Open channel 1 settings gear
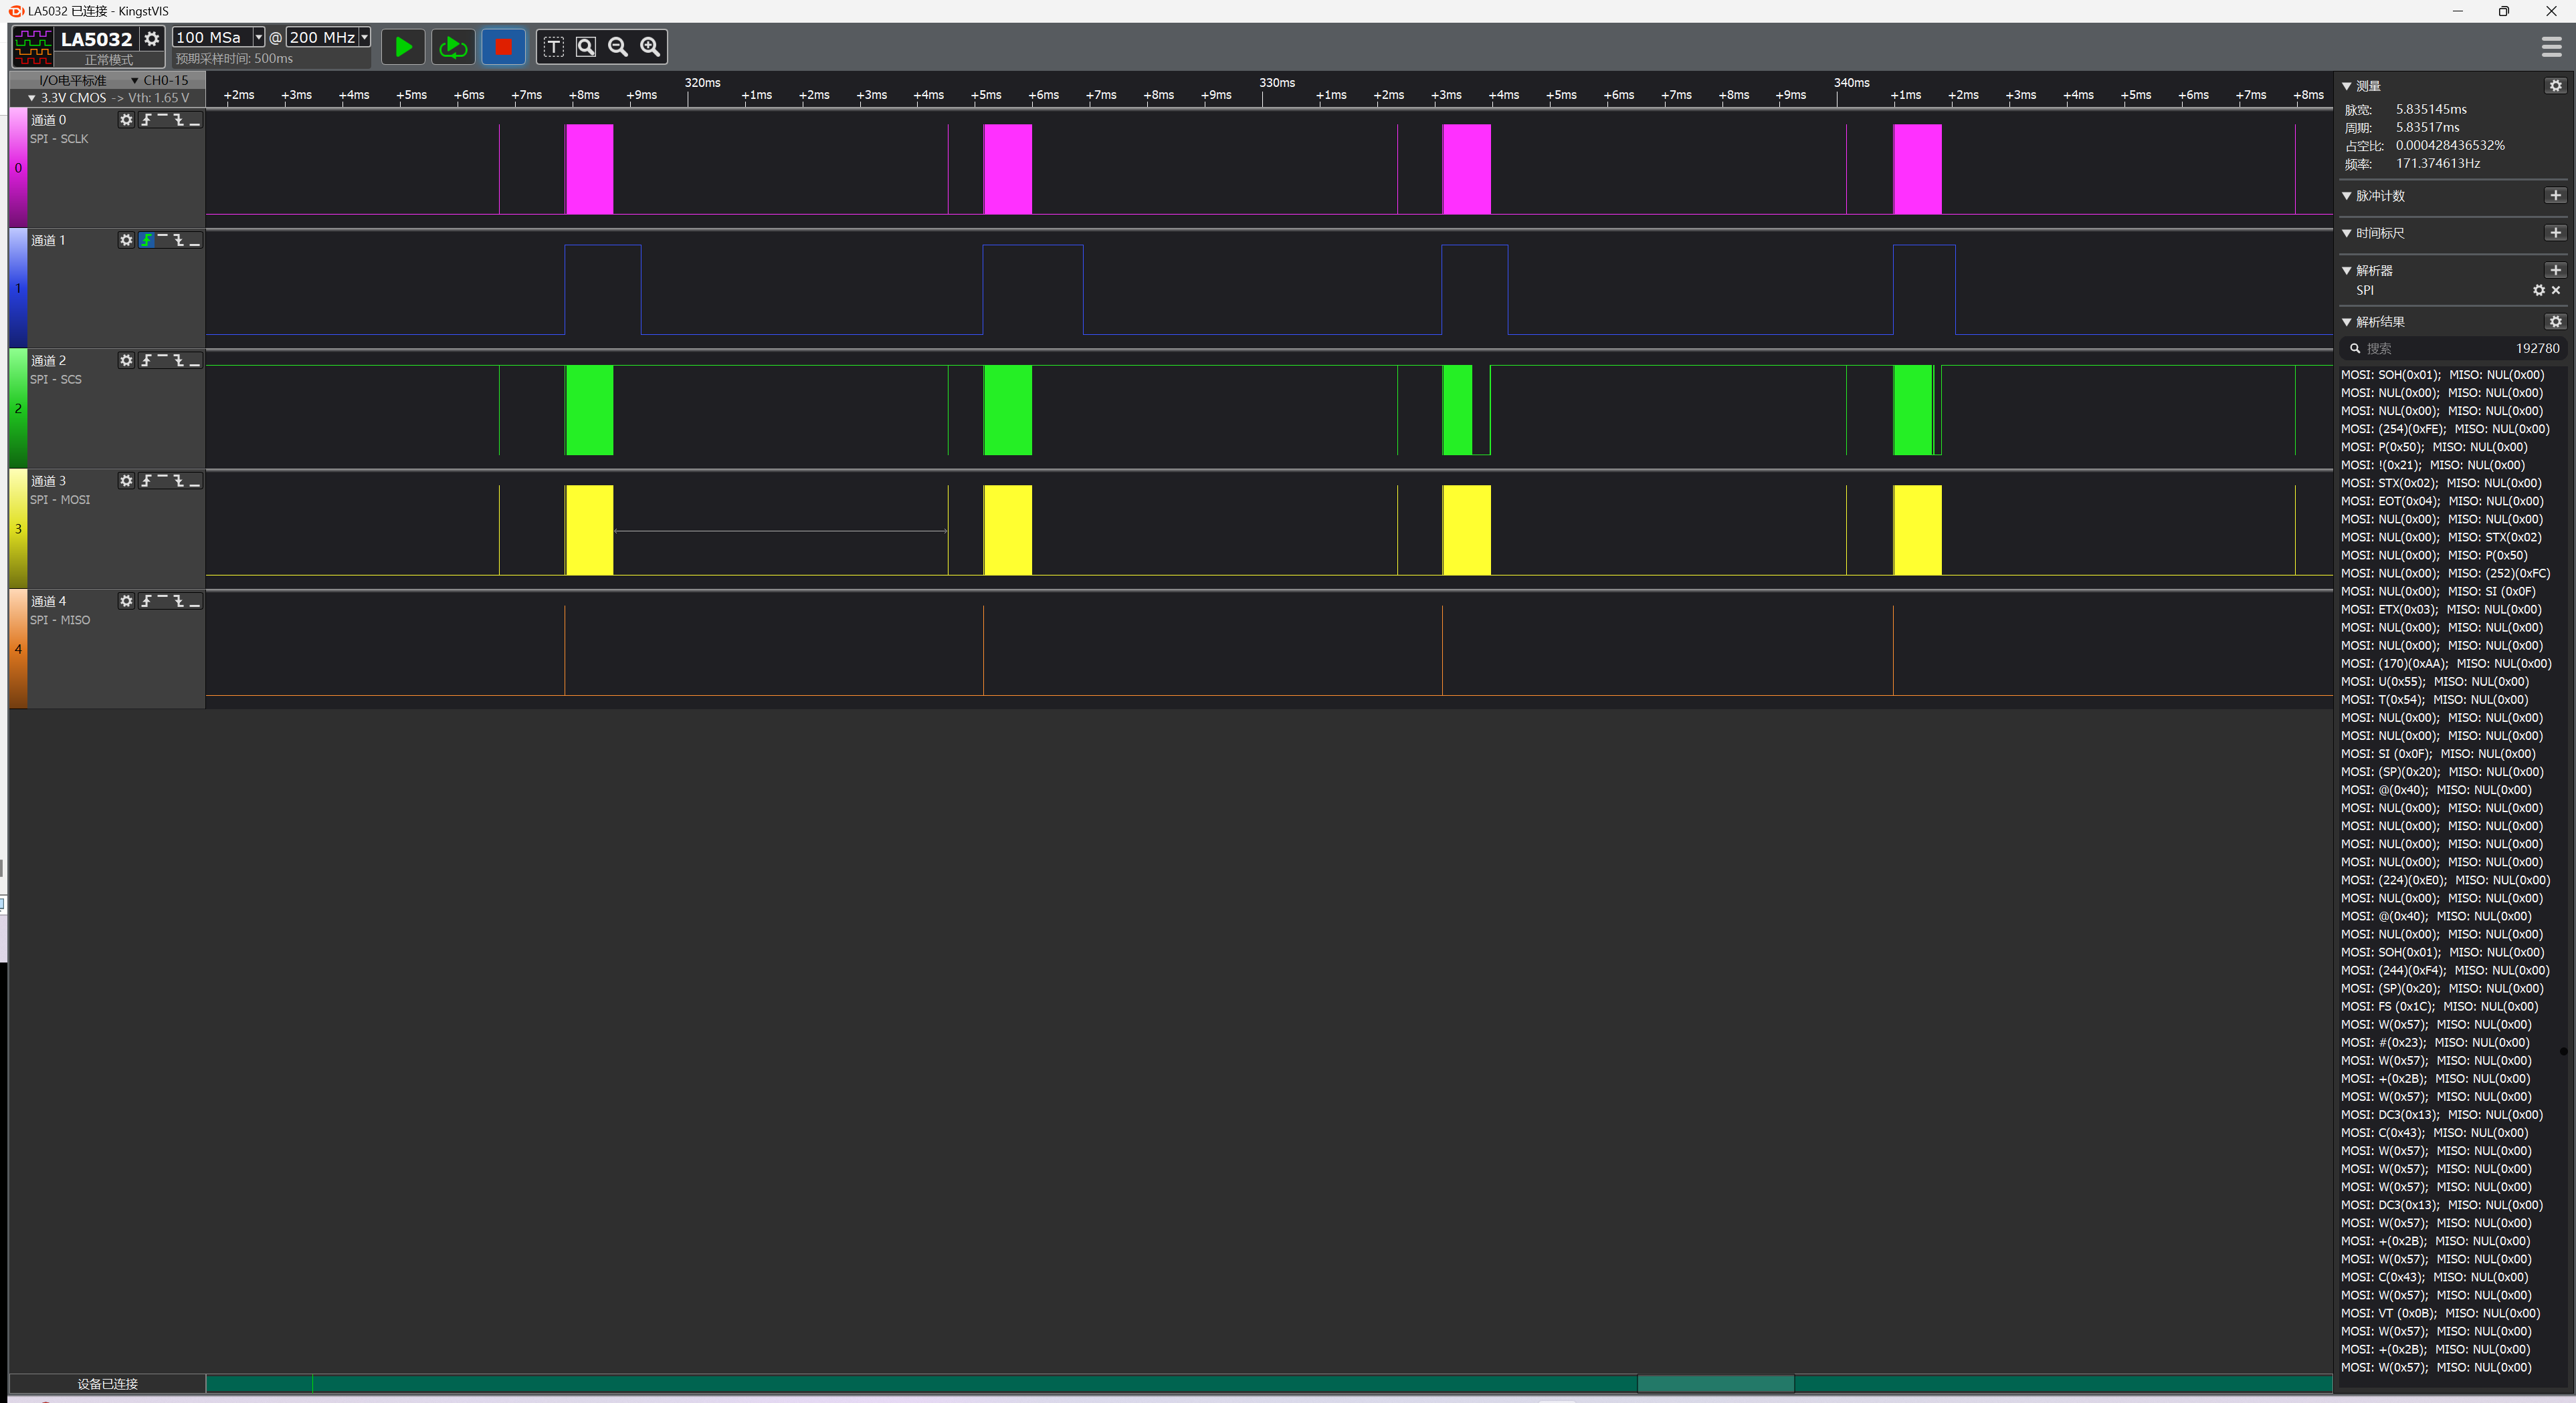The width and height of the screenshot is (2576, 1403). coord(126,240)
